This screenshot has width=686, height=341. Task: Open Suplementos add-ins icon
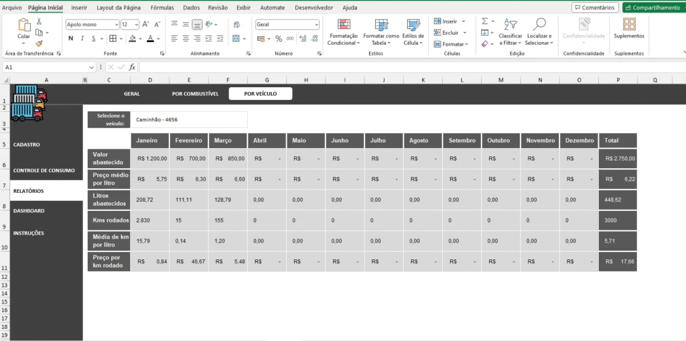click(629, 25)
